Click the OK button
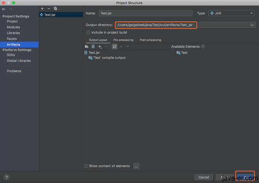 pyautogui.click(x=245, y=177)
